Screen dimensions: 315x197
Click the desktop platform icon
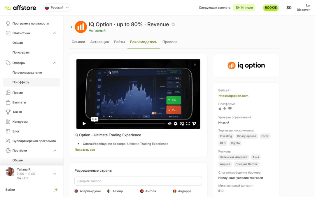point(230,108)
